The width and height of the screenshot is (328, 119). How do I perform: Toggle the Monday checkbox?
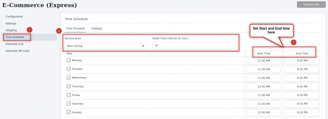point(69,60)
